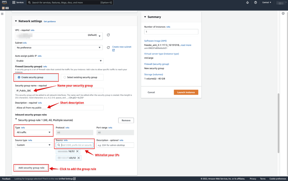Screen dimensions: 288x181
Task: Remove the .63/32 source IP
Action: (78, 158)
